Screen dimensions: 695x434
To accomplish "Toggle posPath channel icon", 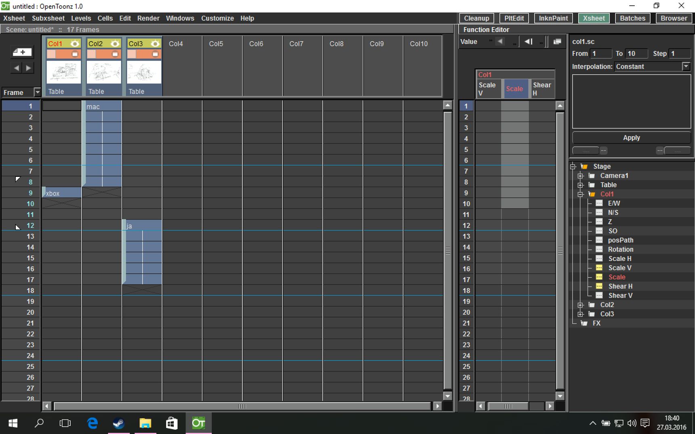I will 599,240.
